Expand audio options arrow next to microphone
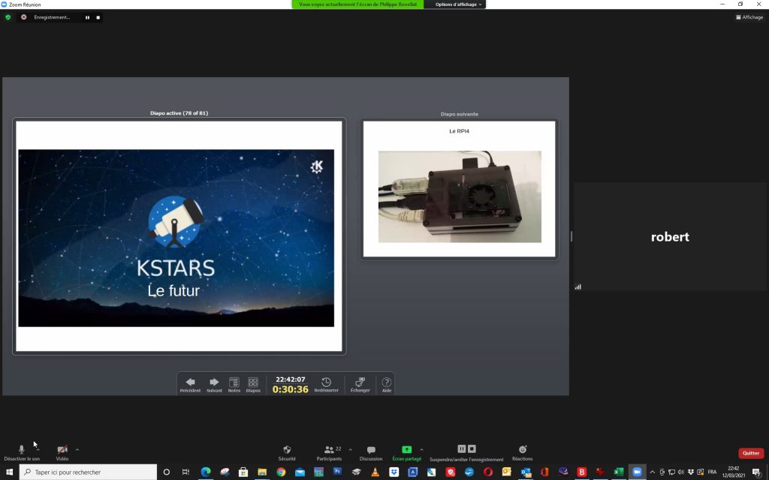This screenshot has height=480, width=769. 38,449
